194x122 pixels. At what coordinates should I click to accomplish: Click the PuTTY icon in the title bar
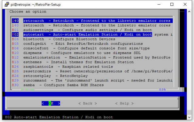(x=7, y=4)
